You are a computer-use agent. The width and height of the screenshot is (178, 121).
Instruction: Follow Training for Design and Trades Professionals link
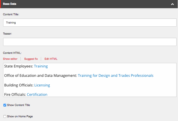coord(115,76)
